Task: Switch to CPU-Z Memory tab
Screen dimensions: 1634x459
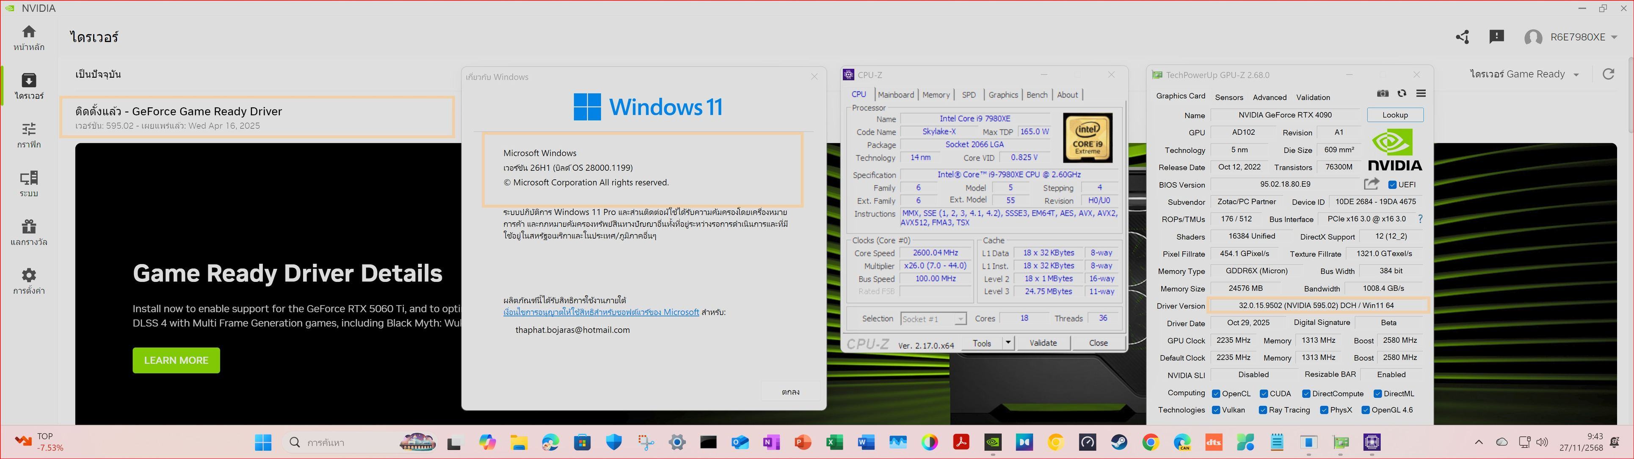Action: point(936,95)
